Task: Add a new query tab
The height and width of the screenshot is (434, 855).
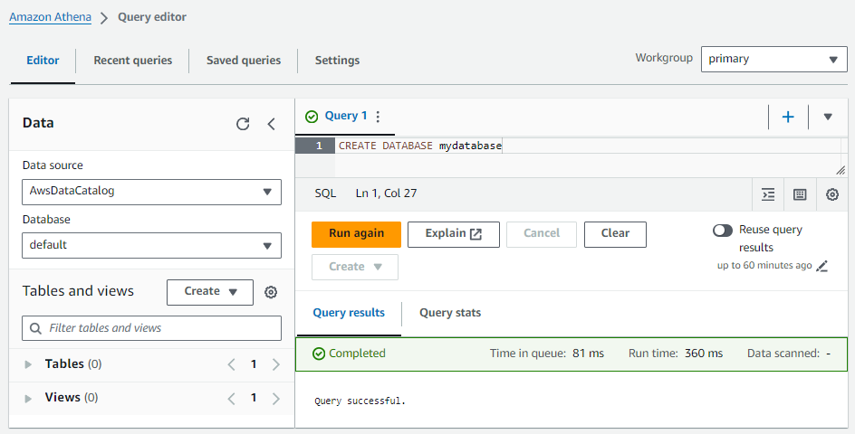Action: click(x=788, y=117)
